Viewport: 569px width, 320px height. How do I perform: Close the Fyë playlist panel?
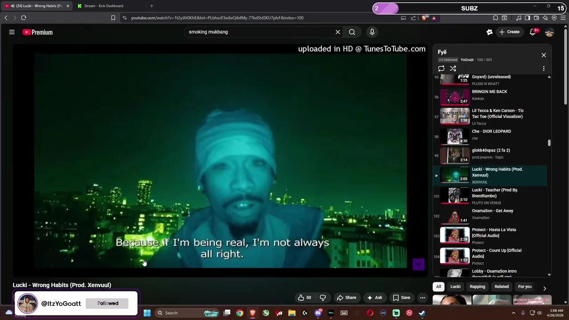click(544, 55)
